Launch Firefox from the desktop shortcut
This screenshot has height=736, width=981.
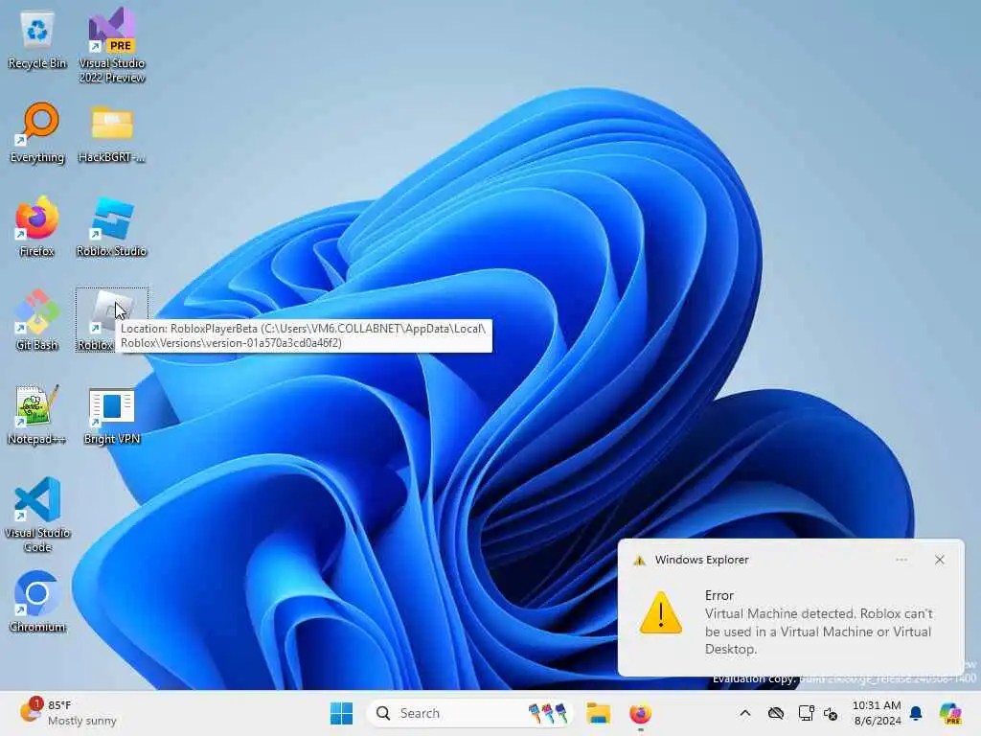coord(37,226)
